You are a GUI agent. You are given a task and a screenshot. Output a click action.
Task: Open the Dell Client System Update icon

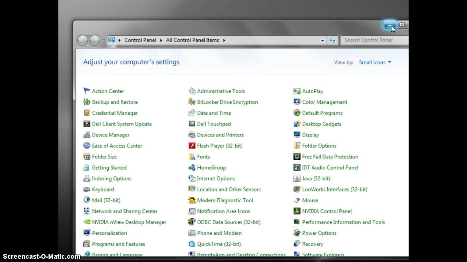pos(86,124)
